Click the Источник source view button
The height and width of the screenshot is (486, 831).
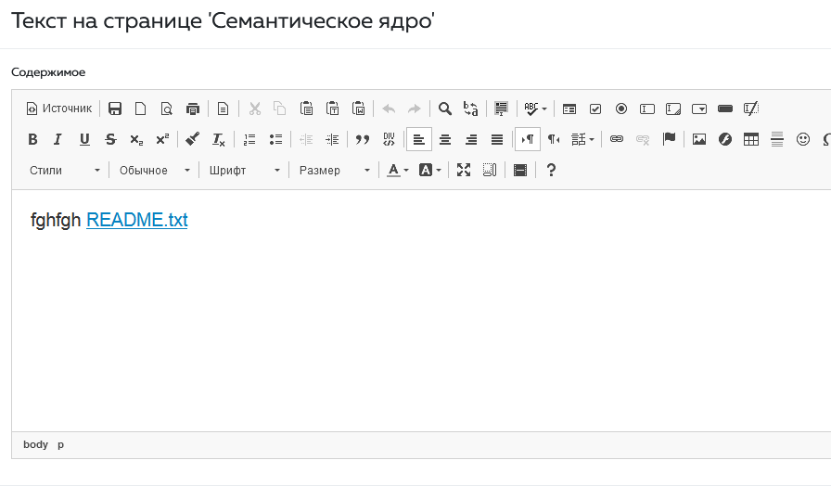(x=59, y=109)
